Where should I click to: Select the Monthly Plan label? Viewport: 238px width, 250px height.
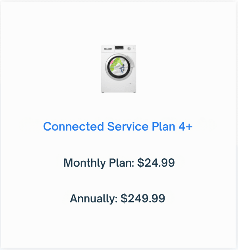click(x=99, y=163)
